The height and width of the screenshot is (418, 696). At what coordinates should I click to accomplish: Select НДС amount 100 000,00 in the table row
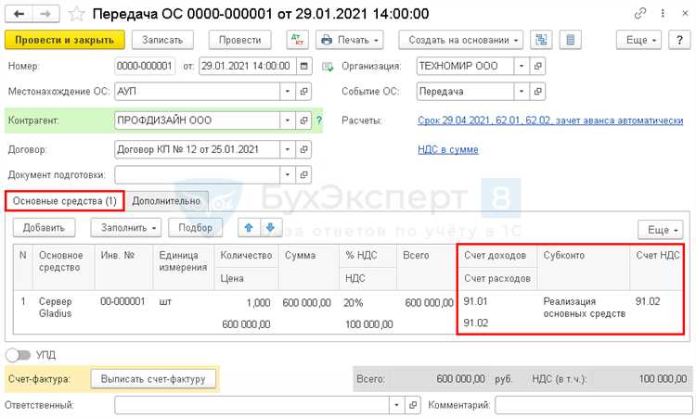click(x=369, y=324)
